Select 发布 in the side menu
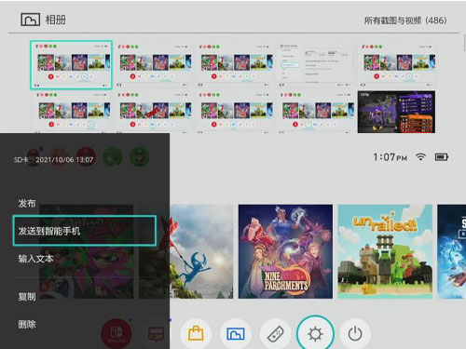 (x=27, y=204)
